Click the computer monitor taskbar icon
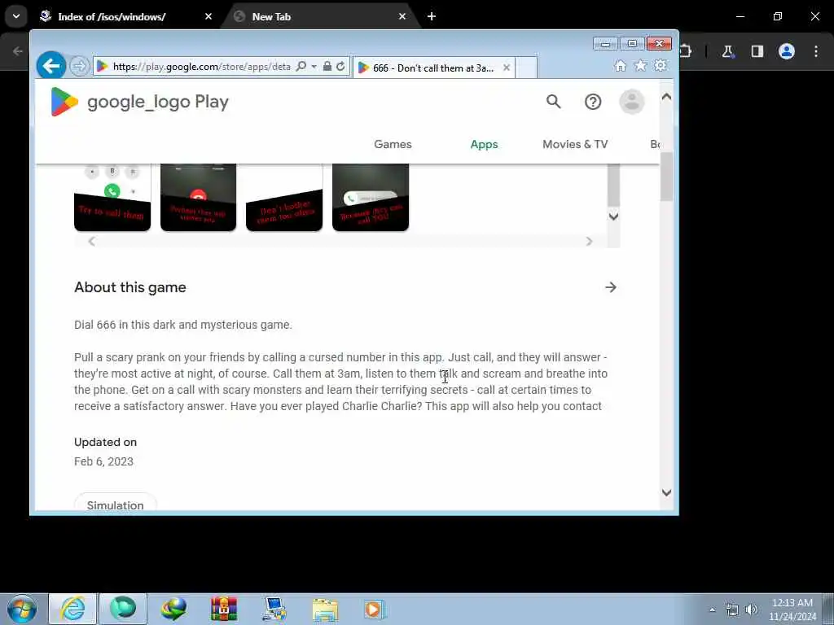Screen dimensions: 834x625 tap(274, 609)
